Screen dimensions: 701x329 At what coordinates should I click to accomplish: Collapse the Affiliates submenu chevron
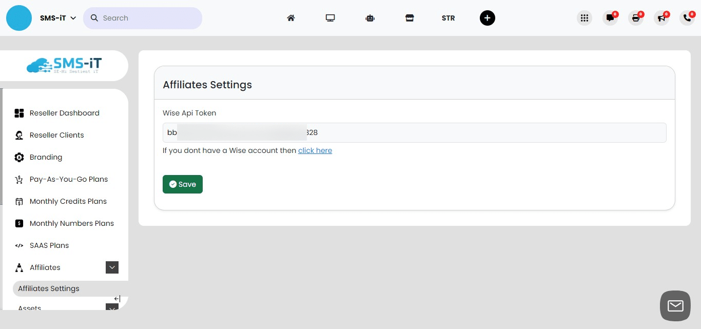(112, 267)
